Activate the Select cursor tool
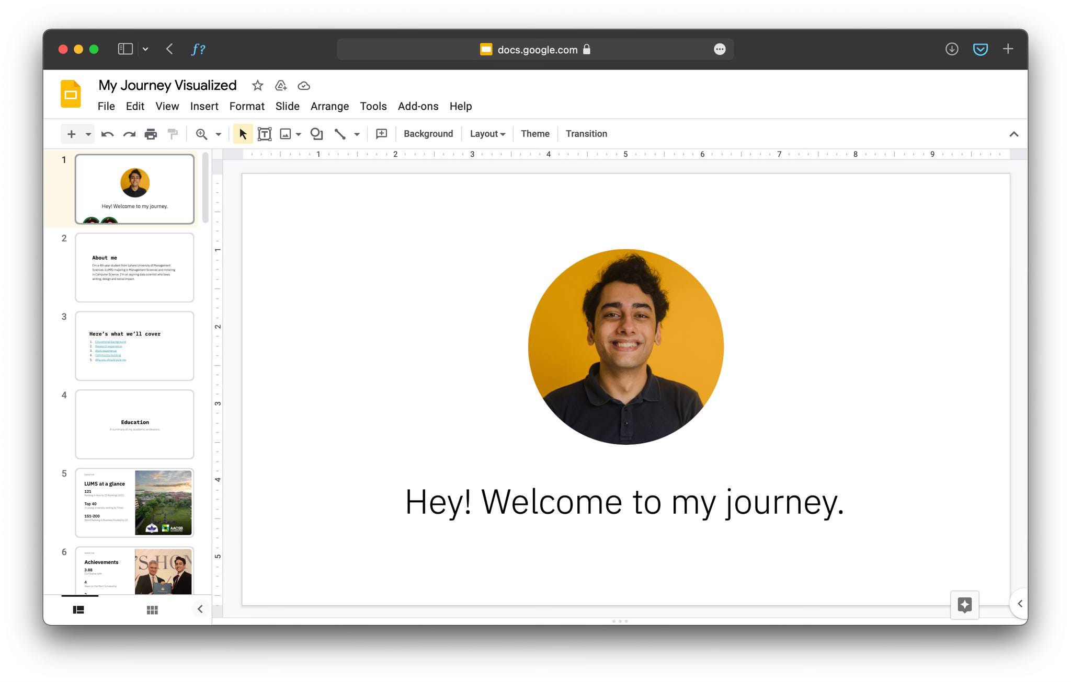Viewport: 1071px width, 682px height. pyautogui.click(x=243, y=134)
